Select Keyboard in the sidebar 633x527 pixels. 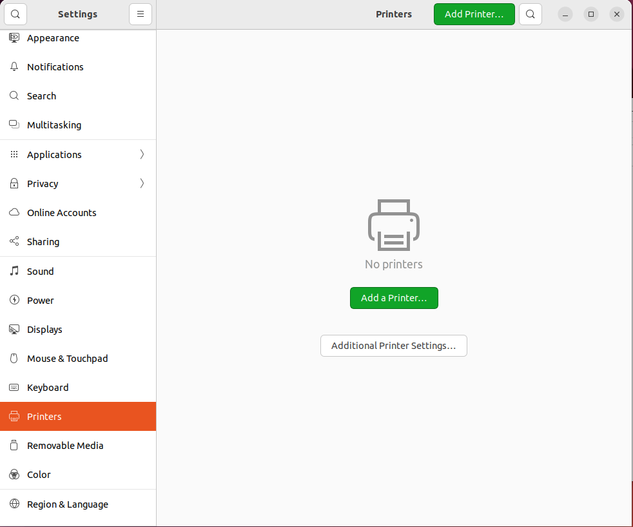[48, 388]
